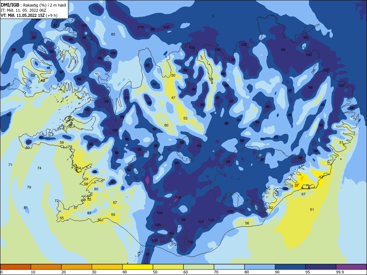Click the map value 54 on Snæfellsnes coast
This screenshot has height=275, width=367.
point(79,168)
